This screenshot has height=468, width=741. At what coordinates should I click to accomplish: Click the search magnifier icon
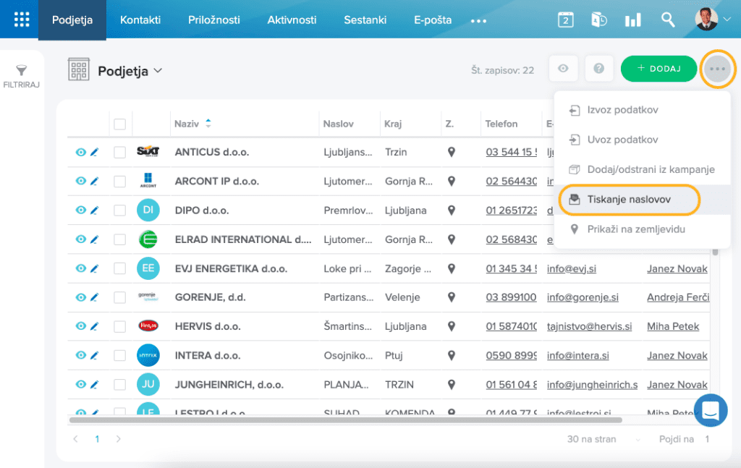[668, 20]
